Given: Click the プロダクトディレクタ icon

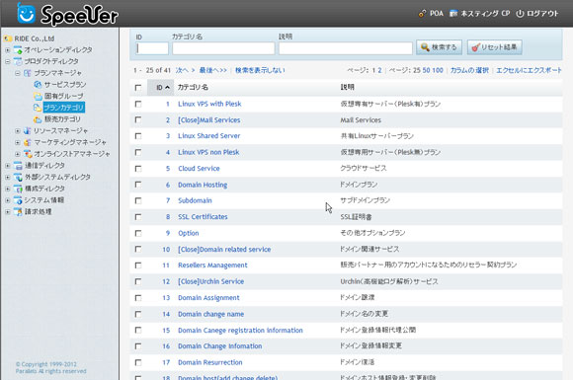Looking at the screenshot, I should point(18,61).
